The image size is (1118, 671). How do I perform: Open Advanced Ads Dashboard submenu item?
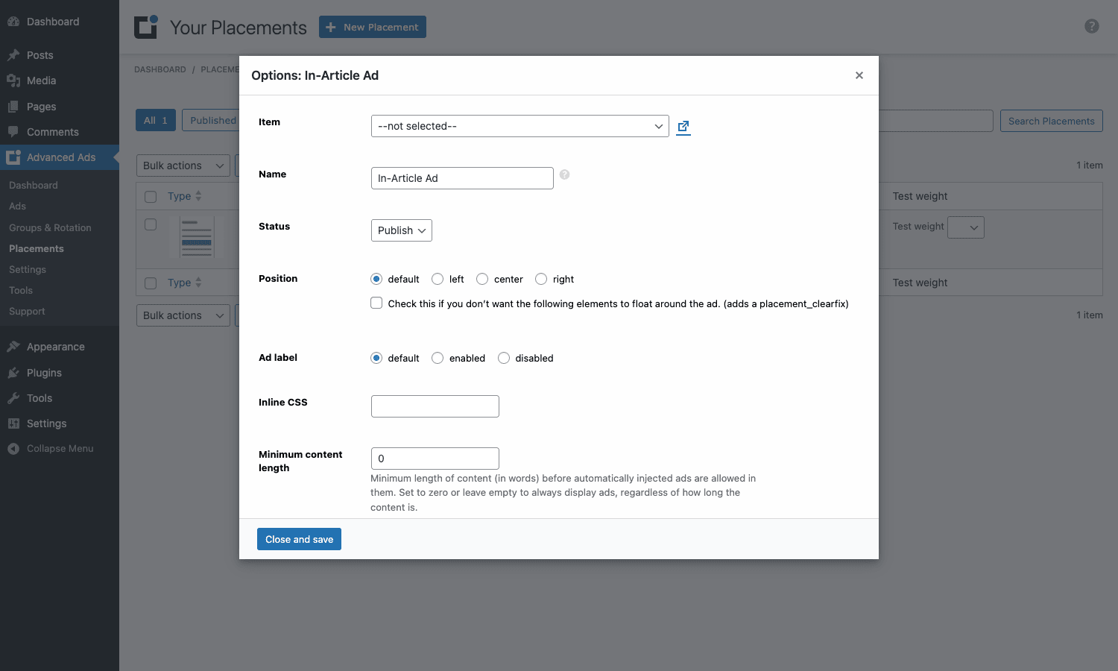34,185
